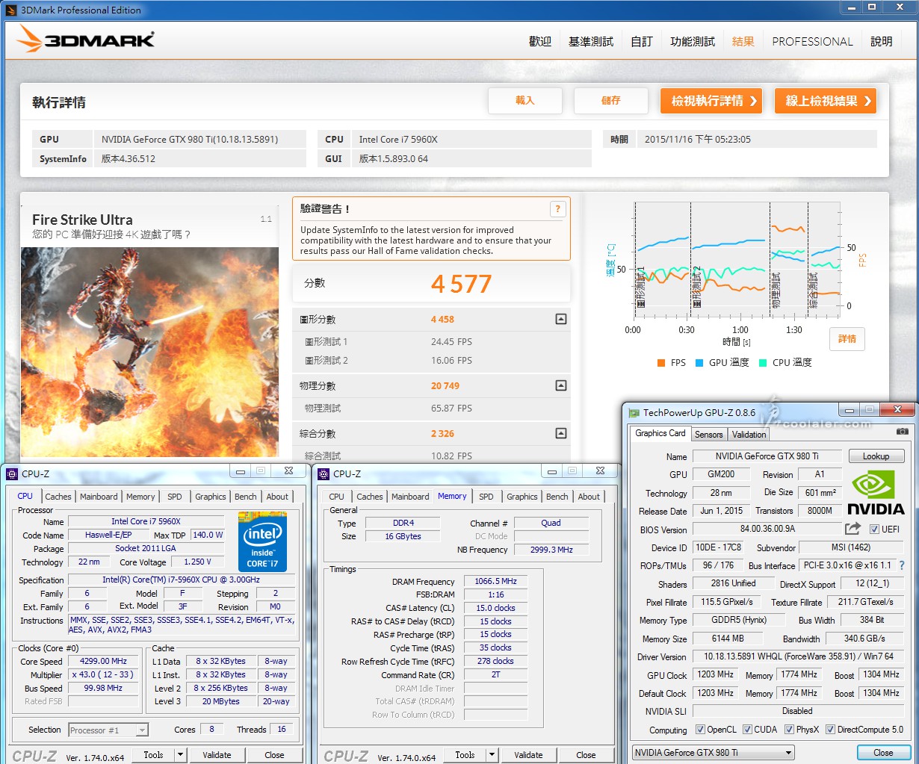
Task: Click the 3DMark logo
Action: 87,40
